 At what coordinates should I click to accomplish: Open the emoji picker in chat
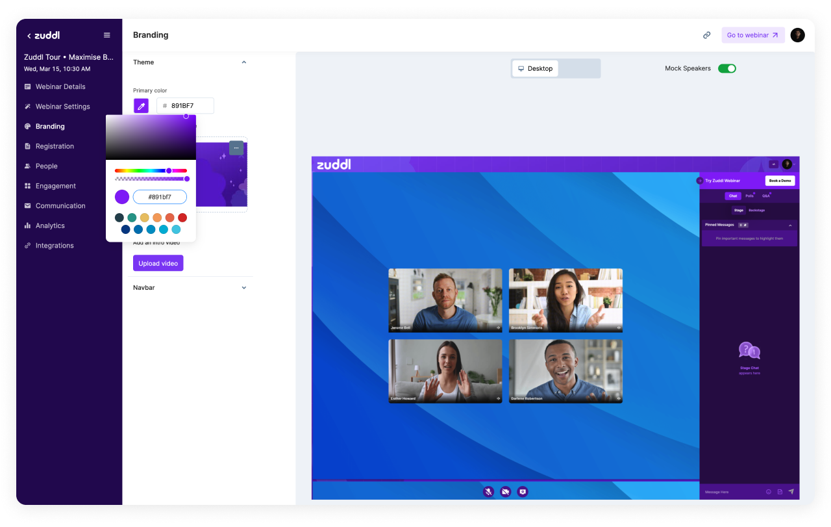[x=769, y=492]
